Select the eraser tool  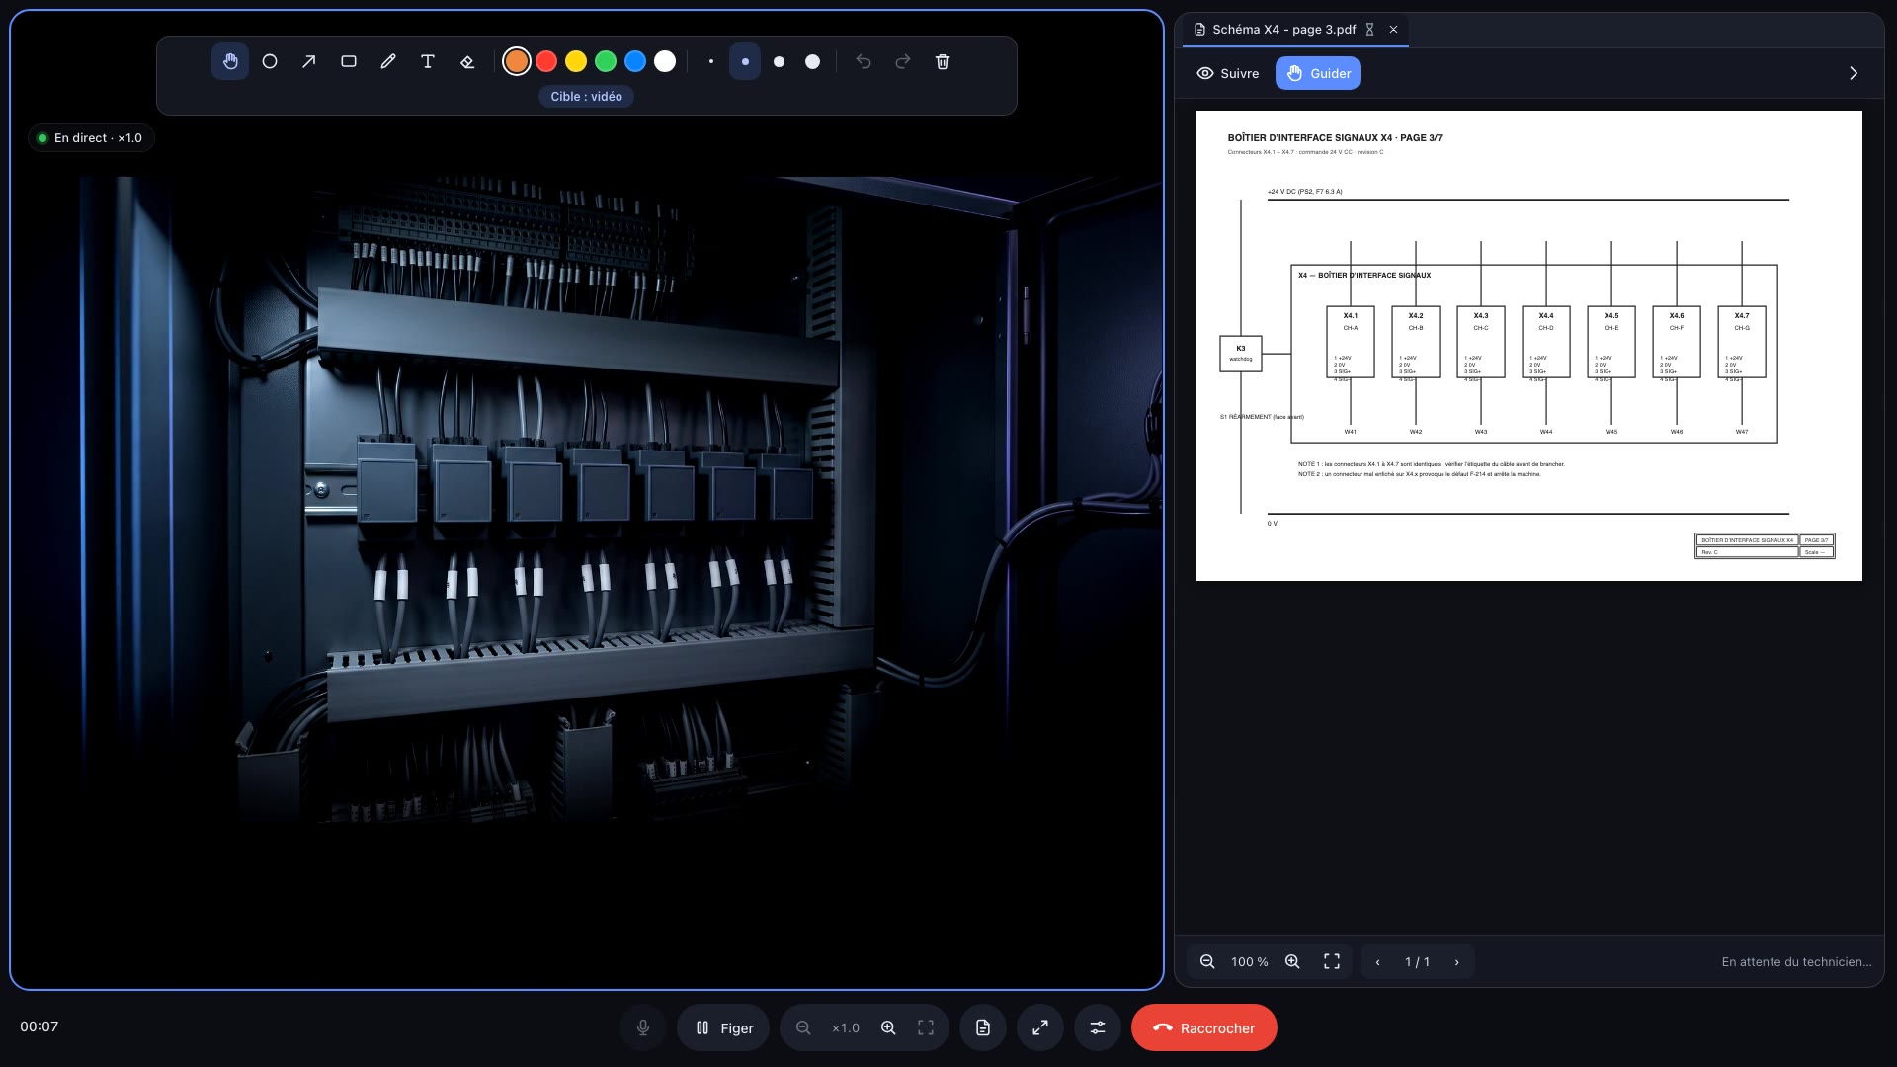pos(467,61)
